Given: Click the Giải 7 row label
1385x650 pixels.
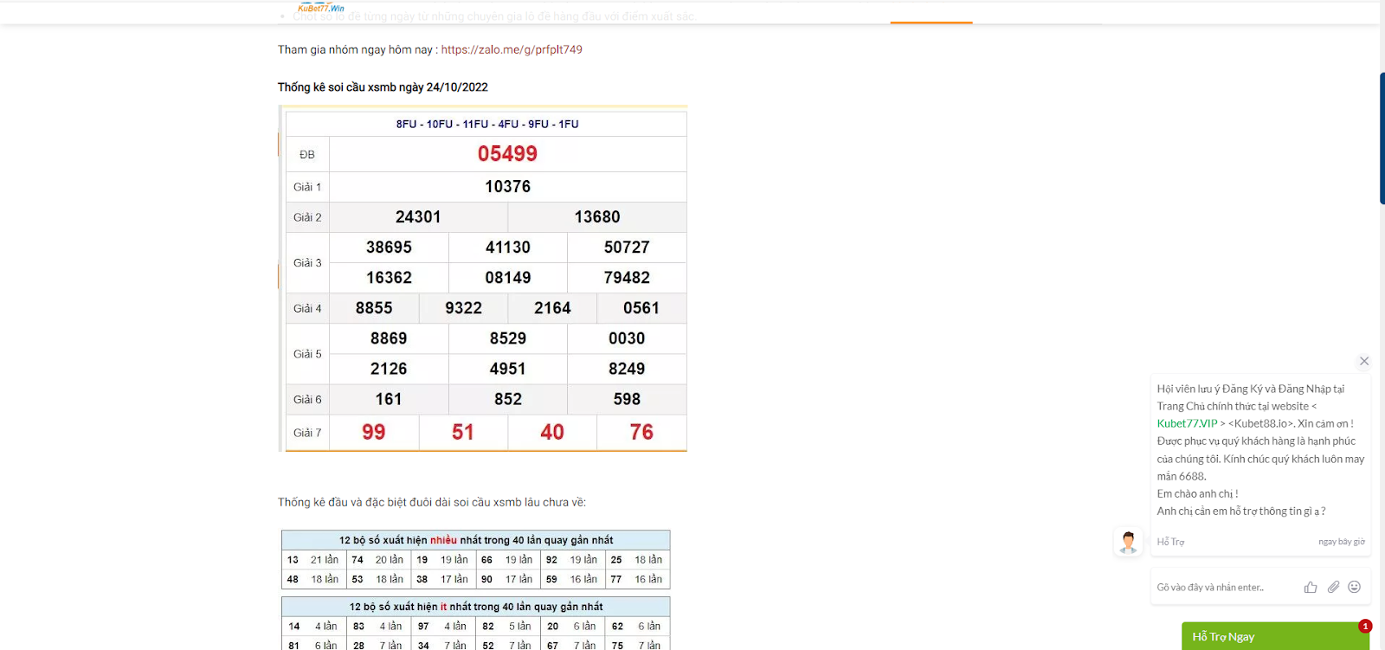Looking at the screenshot, I should click(307, 433).
